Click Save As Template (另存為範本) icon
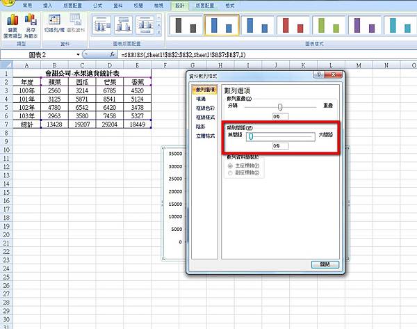 [x=31, y=26]
